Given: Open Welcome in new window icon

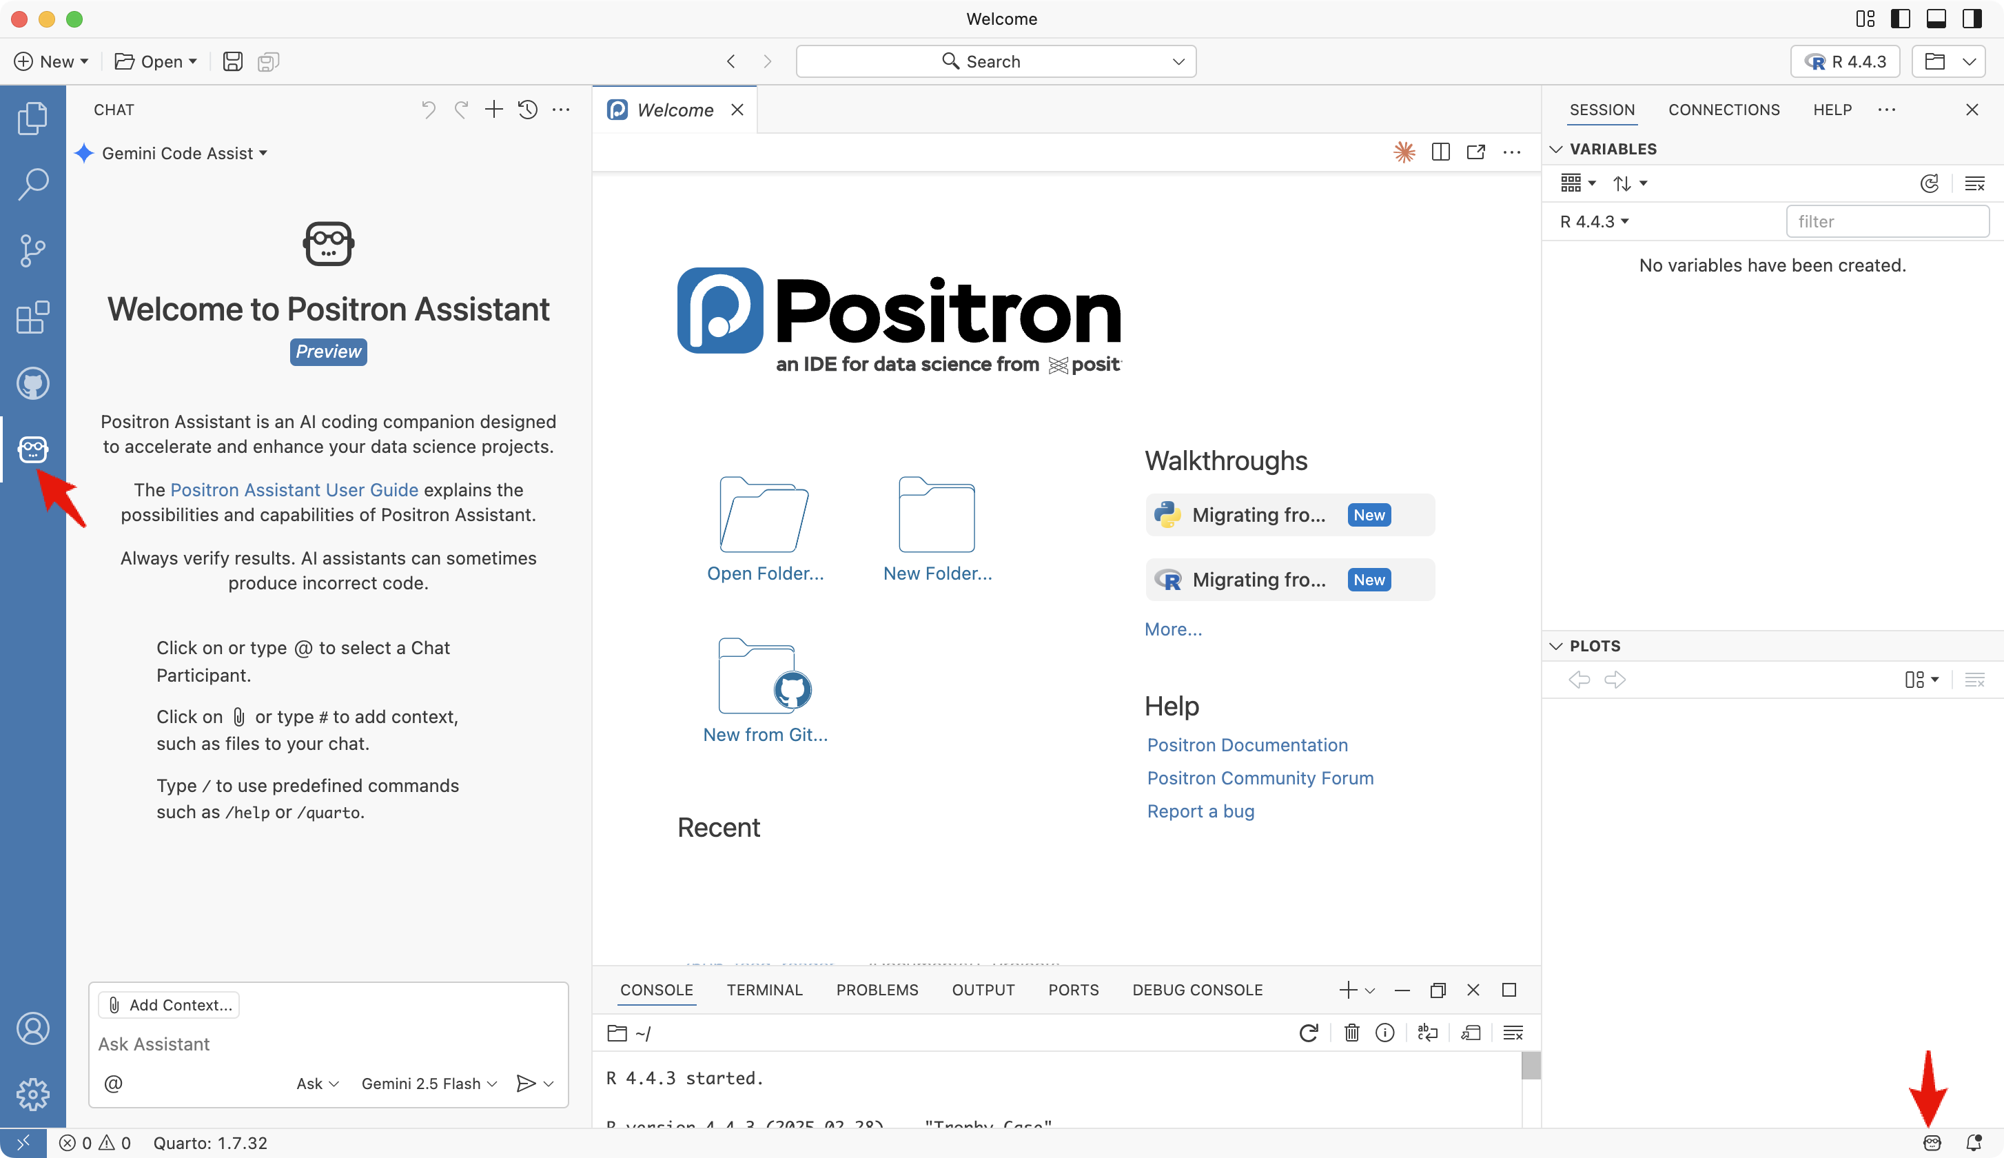Looking at the screenshot, I should click(x=1476, y=151).
